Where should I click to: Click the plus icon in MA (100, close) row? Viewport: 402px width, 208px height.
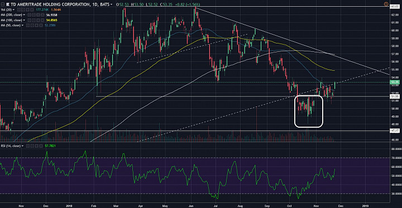[38, 20]
